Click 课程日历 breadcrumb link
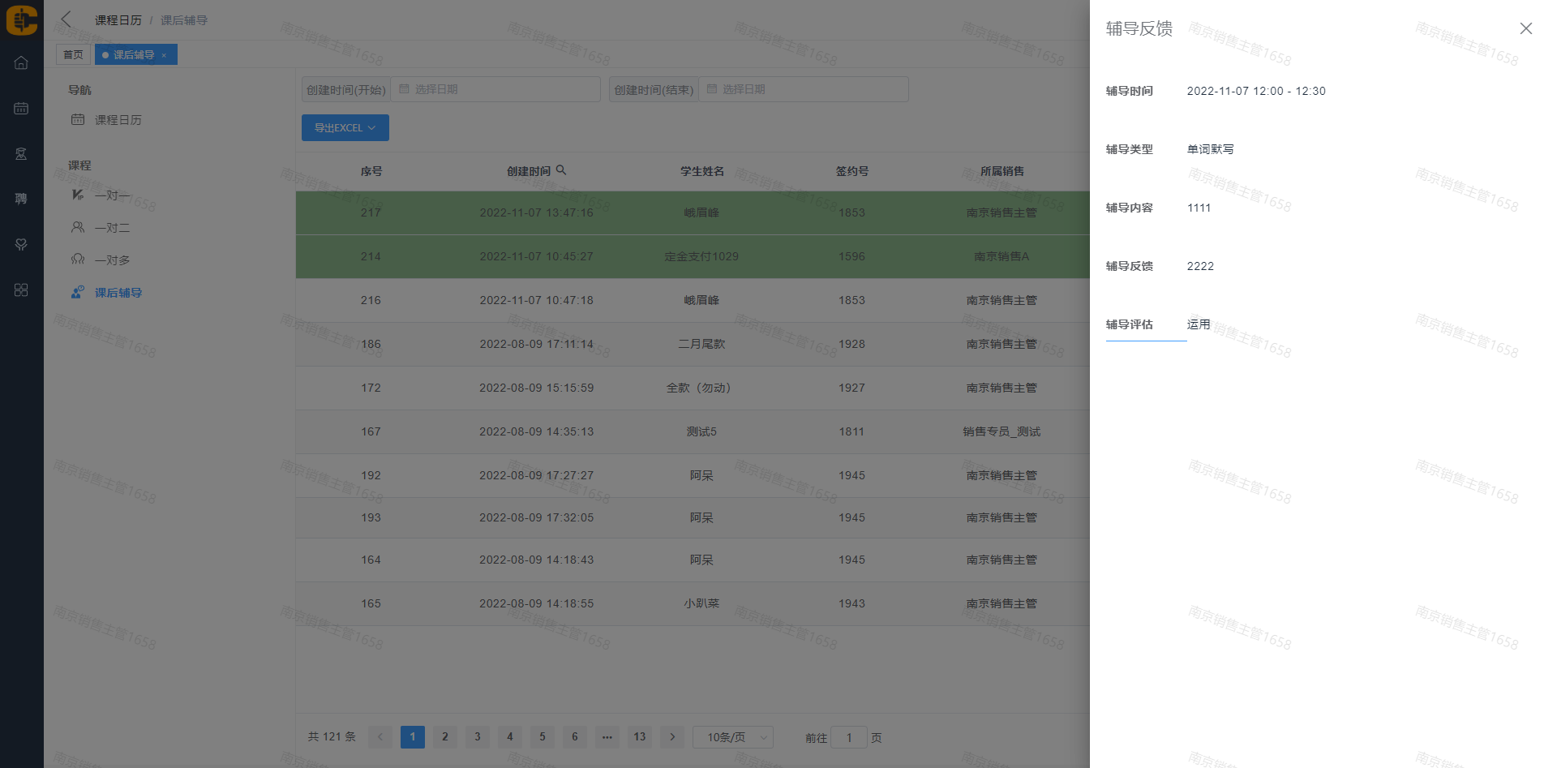The width and height of the screenshot is (1557, 768). 118,20
